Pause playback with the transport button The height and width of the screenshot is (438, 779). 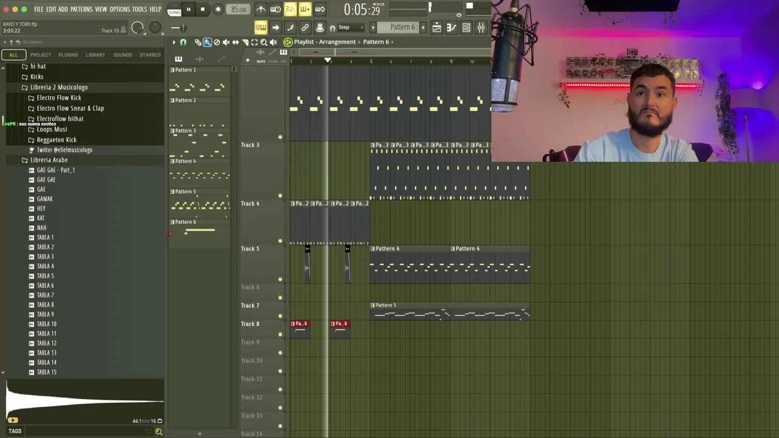[188, 9]
